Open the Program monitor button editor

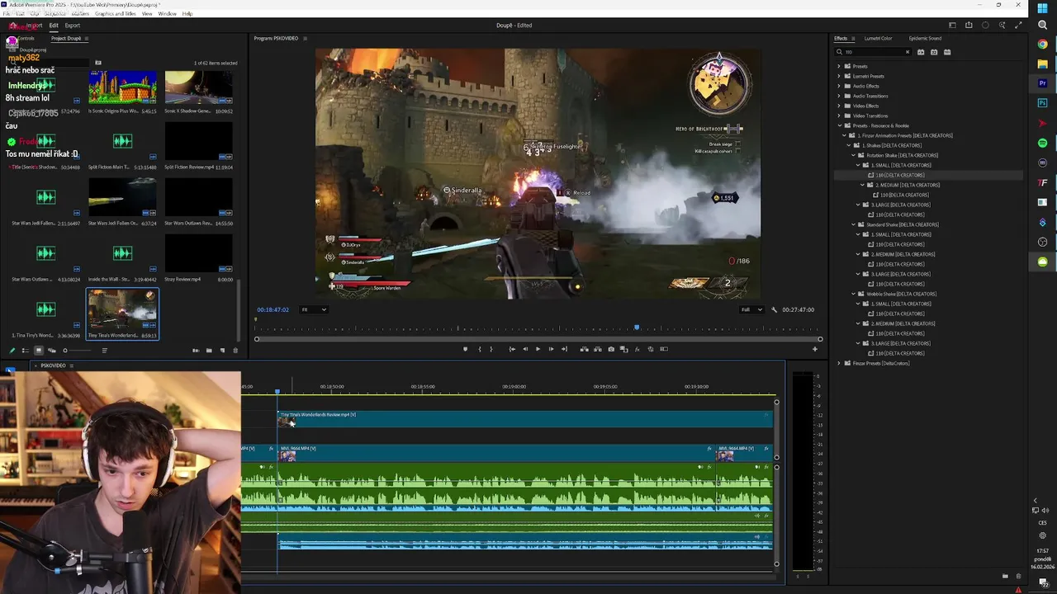coord(814,349)
